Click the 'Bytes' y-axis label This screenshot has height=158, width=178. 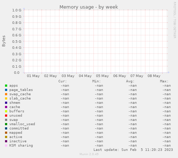[x=4, y=41]
